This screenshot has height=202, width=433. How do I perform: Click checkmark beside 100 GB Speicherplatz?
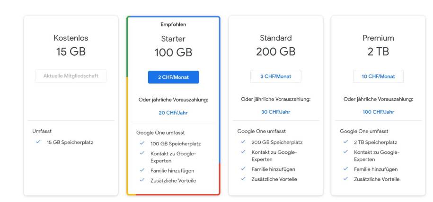click(142, 143)
